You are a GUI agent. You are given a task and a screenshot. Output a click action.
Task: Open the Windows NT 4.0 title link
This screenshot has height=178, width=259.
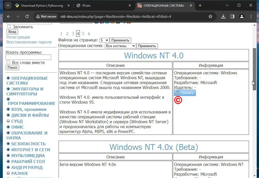click(x=154, y=55)
